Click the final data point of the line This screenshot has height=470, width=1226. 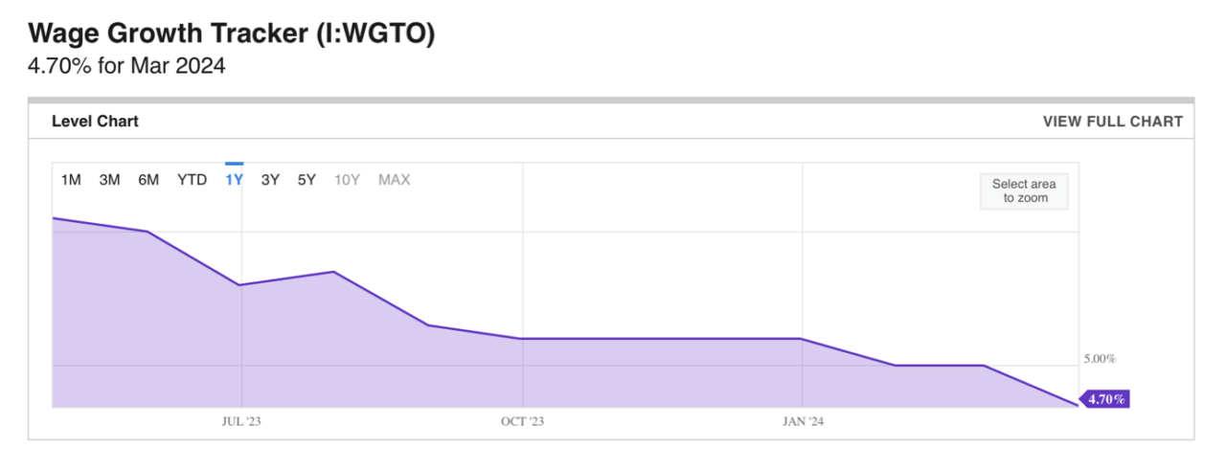[1076, 405]
